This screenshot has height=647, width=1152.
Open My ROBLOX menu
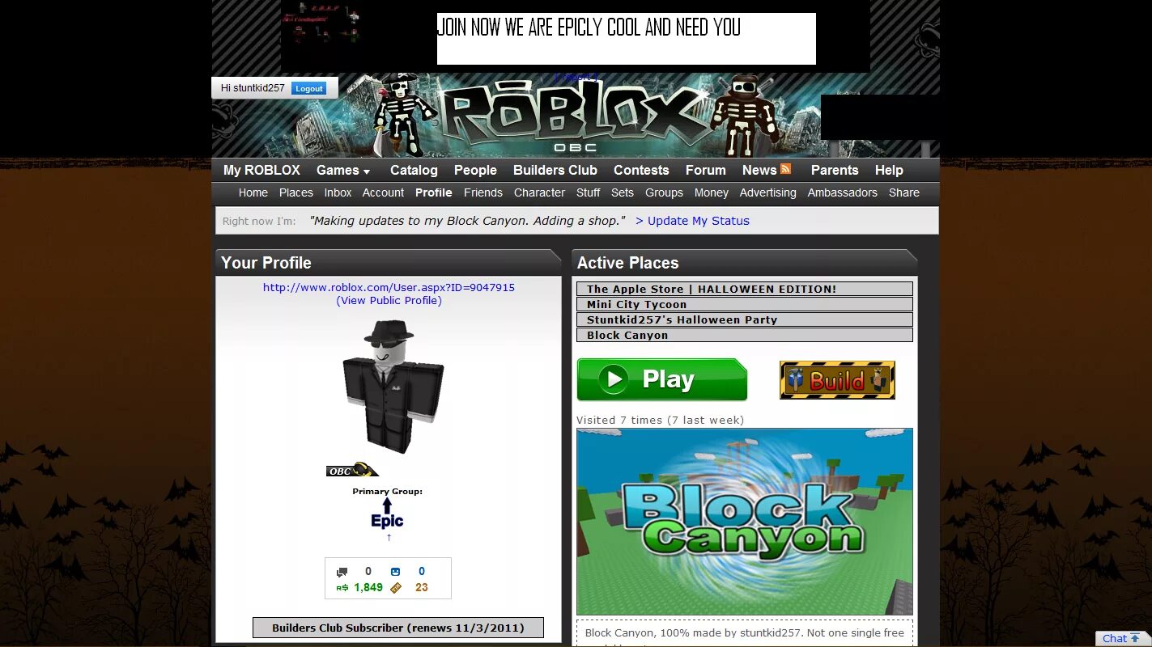coord(261,170)
